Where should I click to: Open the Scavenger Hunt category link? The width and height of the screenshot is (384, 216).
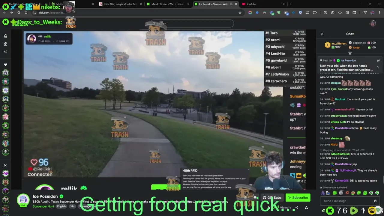click(43, 206)
